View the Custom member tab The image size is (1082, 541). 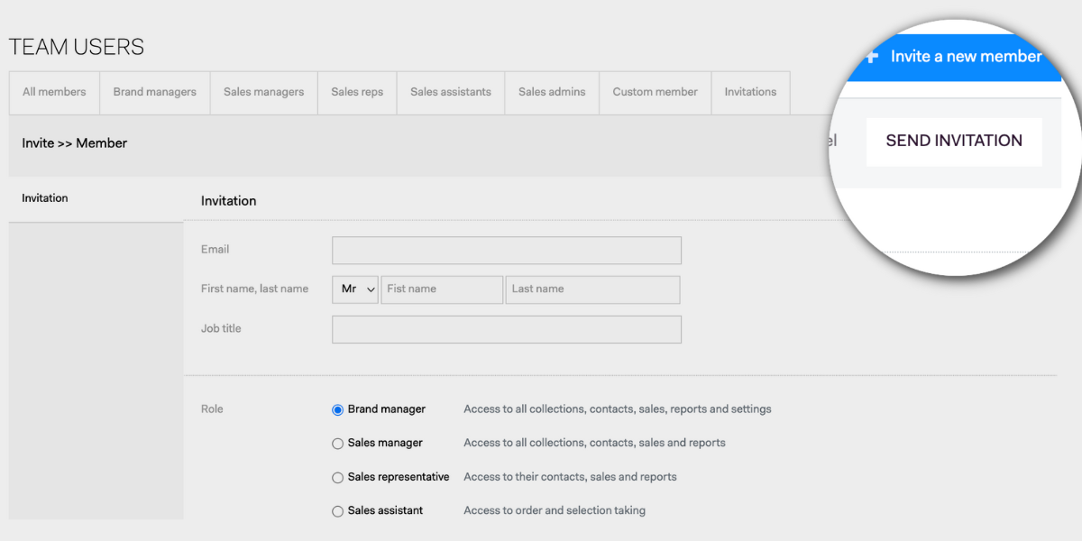(x=656, y=92)
